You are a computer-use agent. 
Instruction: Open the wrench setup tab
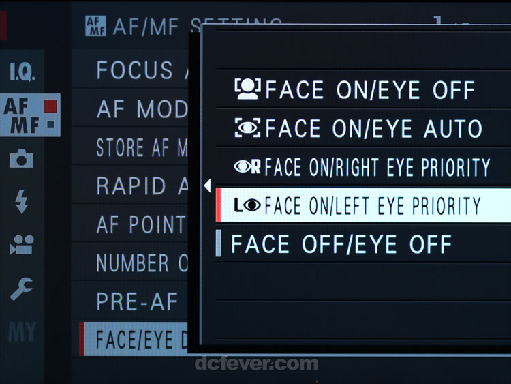pos(22,289)
